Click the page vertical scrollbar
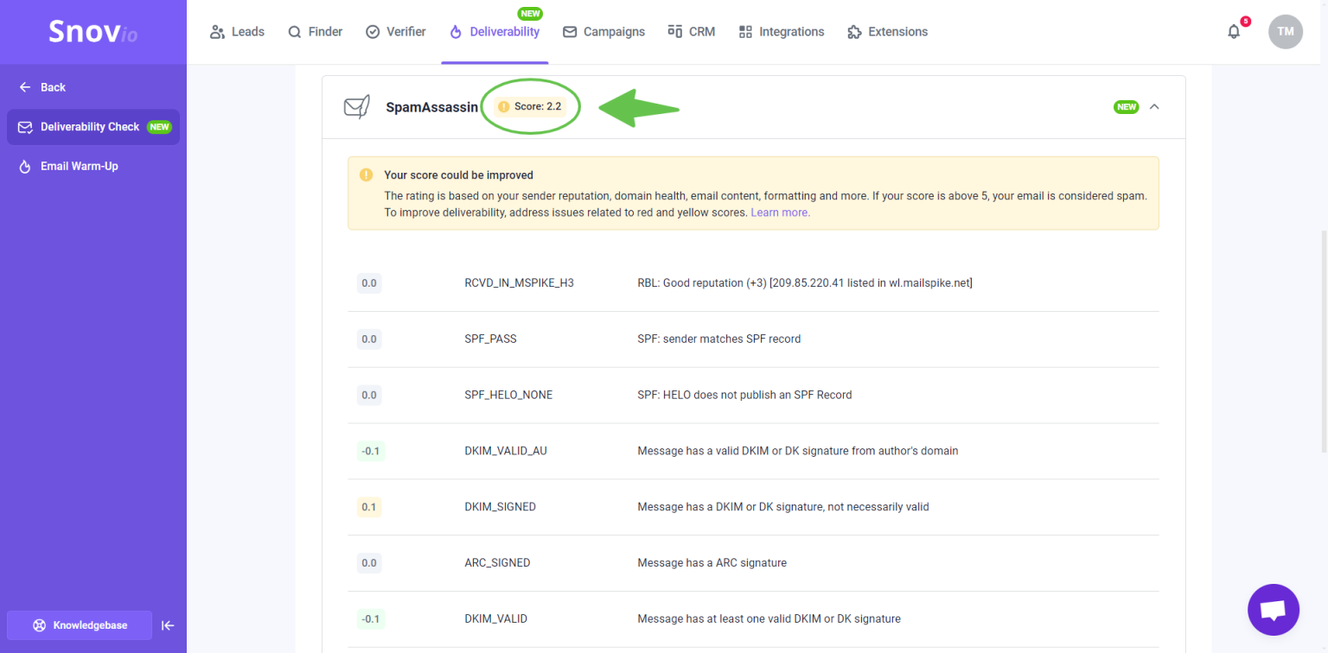The width and height of the screenshot is (1328, 653). click(1323, 341)
